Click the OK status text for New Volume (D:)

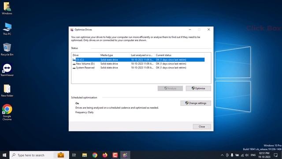click(171, 64)
